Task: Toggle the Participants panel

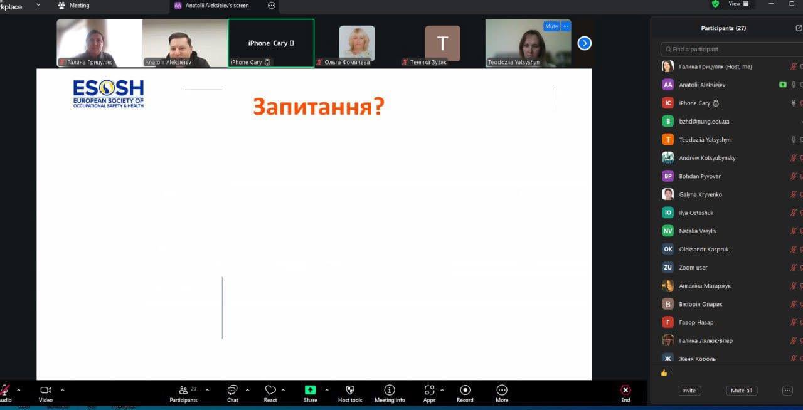Action: pyautogui.click(x=183, y=390)
